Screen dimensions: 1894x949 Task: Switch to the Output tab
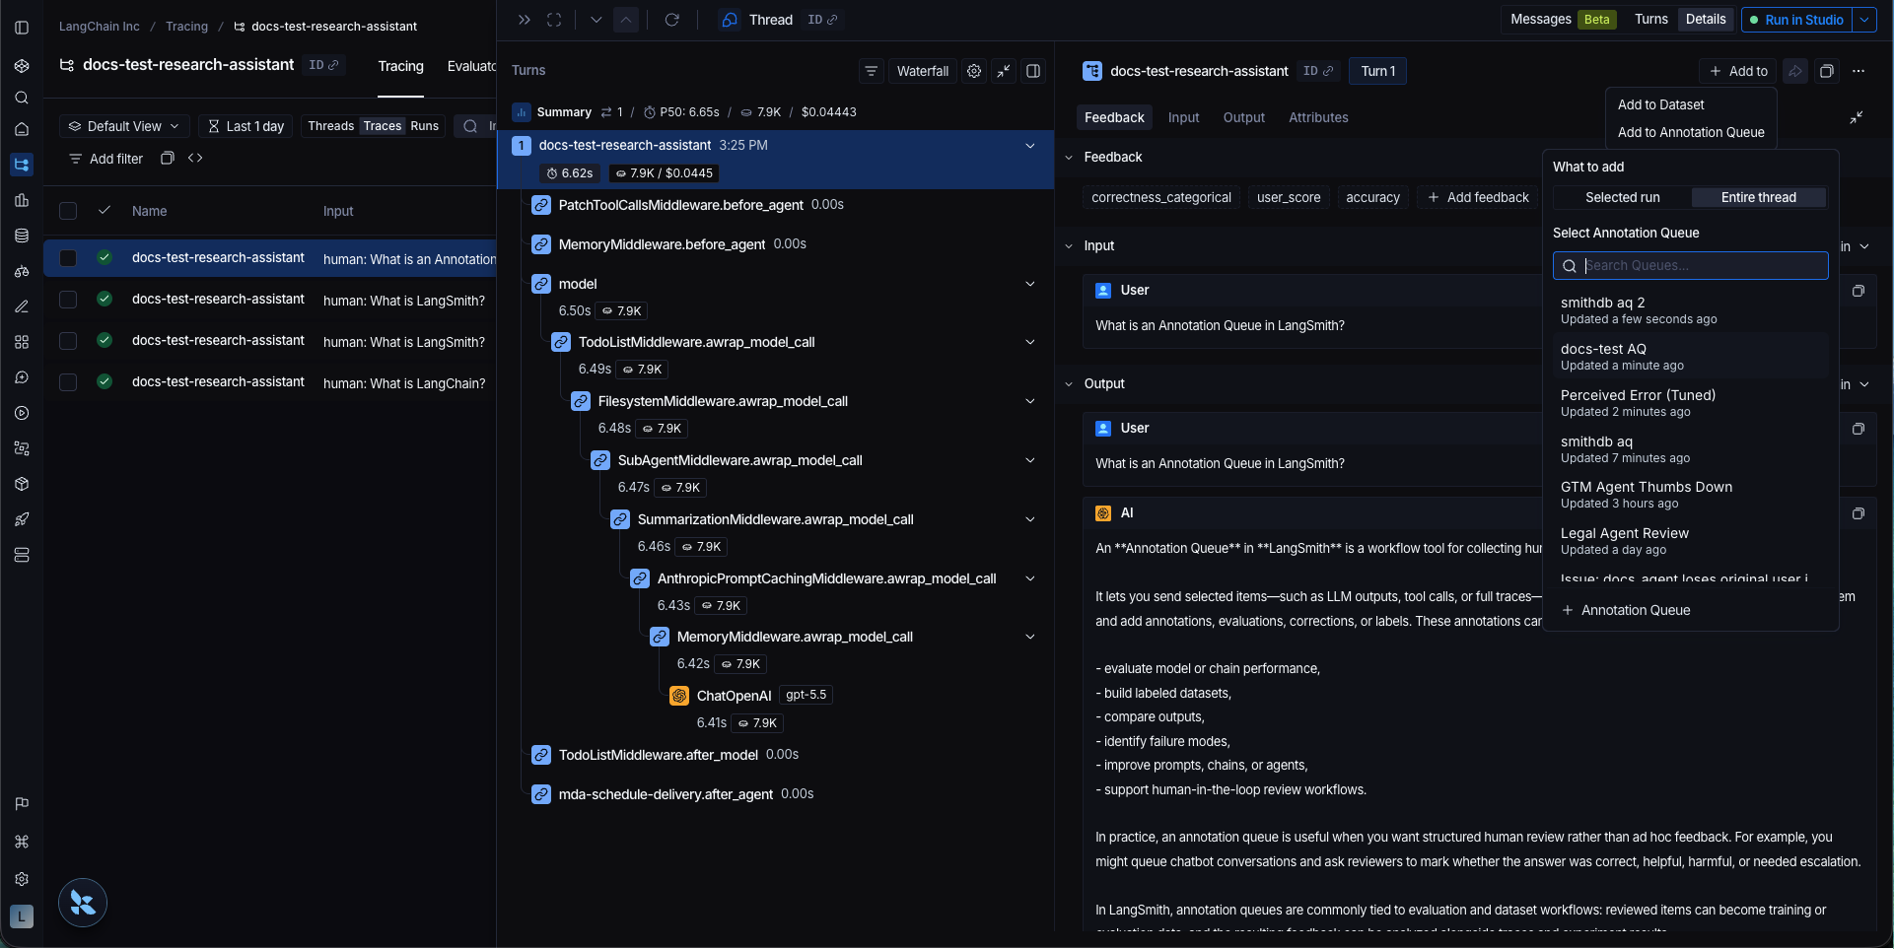(x=1243, y=117)
